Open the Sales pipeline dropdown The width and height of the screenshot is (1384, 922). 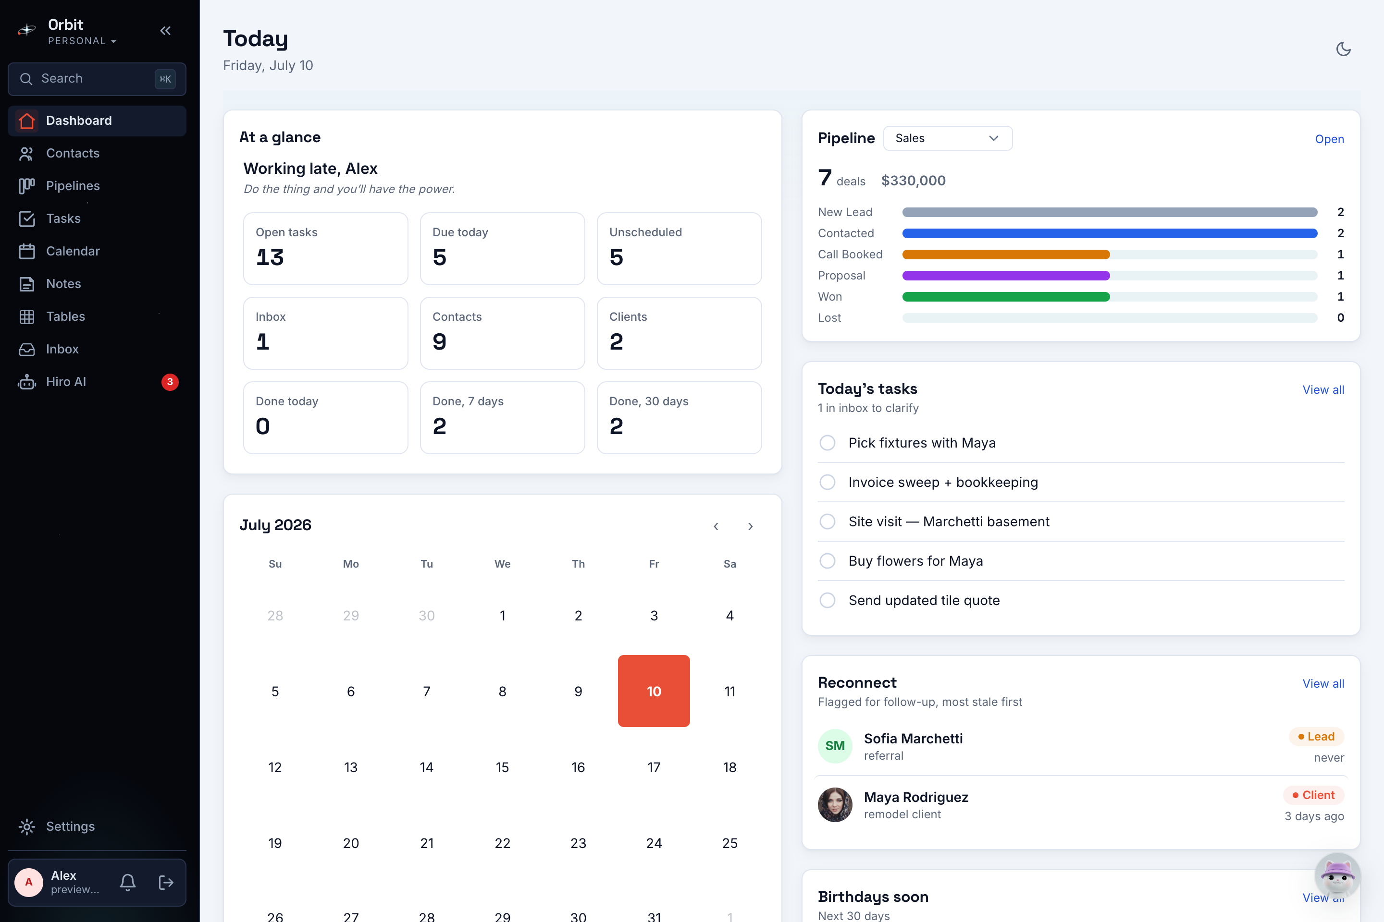coord(947,138)
